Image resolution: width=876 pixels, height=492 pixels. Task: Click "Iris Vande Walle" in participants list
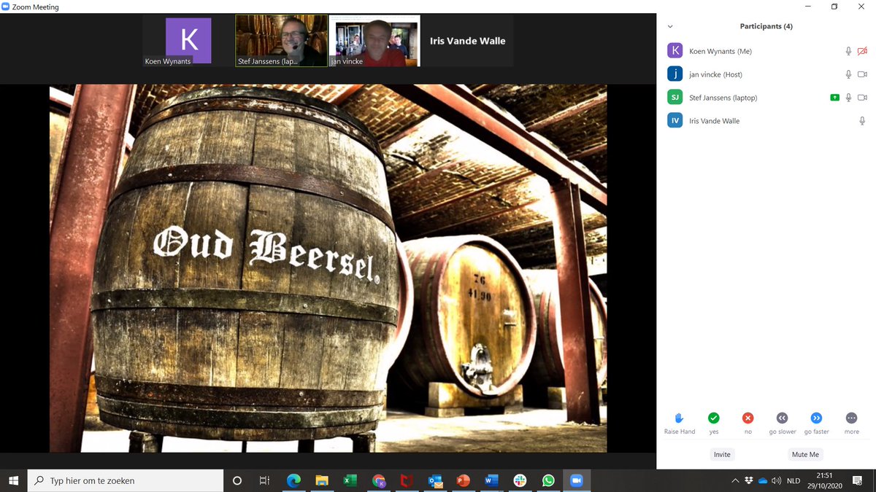714,121
